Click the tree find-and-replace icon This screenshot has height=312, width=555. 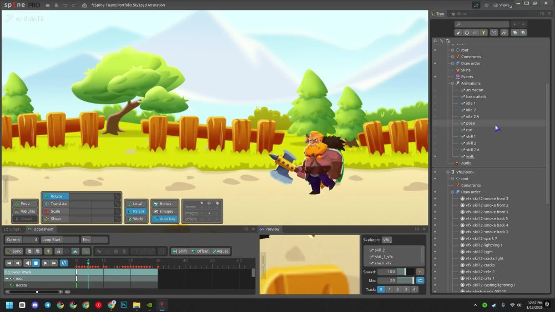(504, 33)
